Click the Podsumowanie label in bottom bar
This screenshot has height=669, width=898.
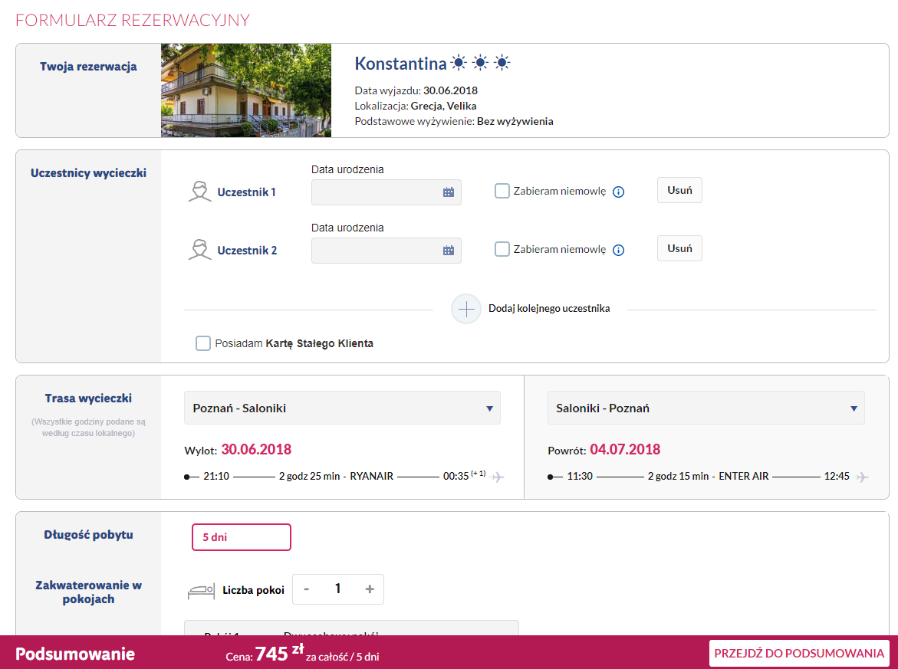click(x=75, y=654)
